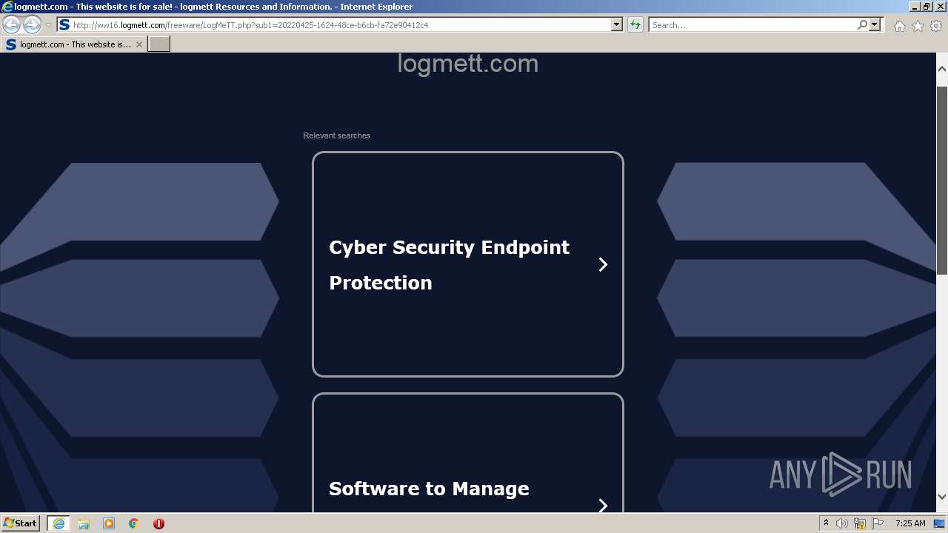Image resolution: width=948 pixels, height=533 pixels.
Task: Click into the Search box
Action: pos(752,24)
